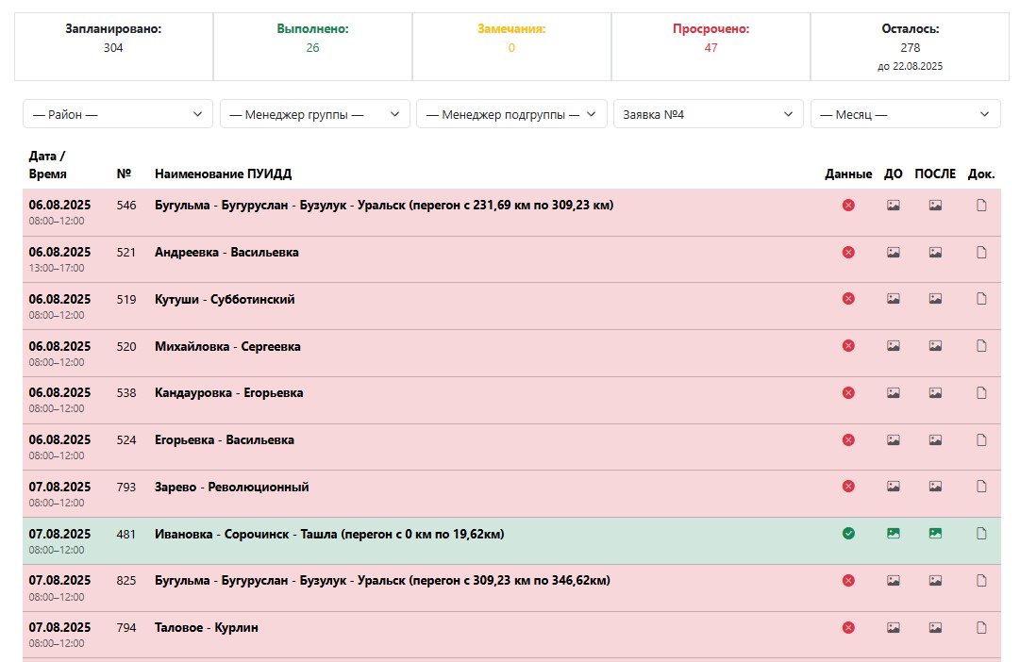Click the Выполнено summary card
Screen dimensions: 1020x662
click(x=312, y=46)
